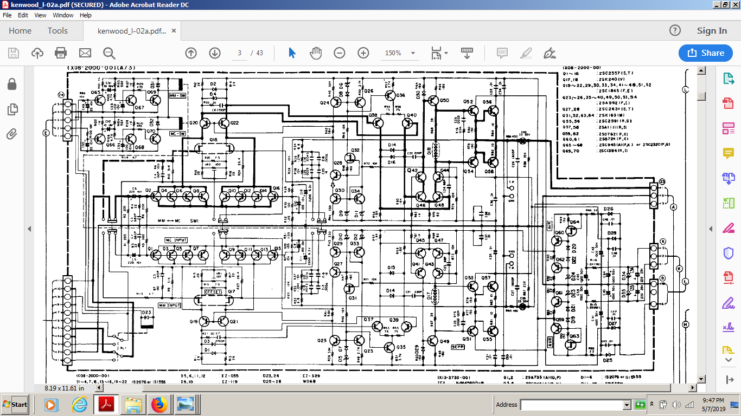Open Export PDF tool in right pane
The height and width of the screenshot is (416, 741).
pos(728,79)
